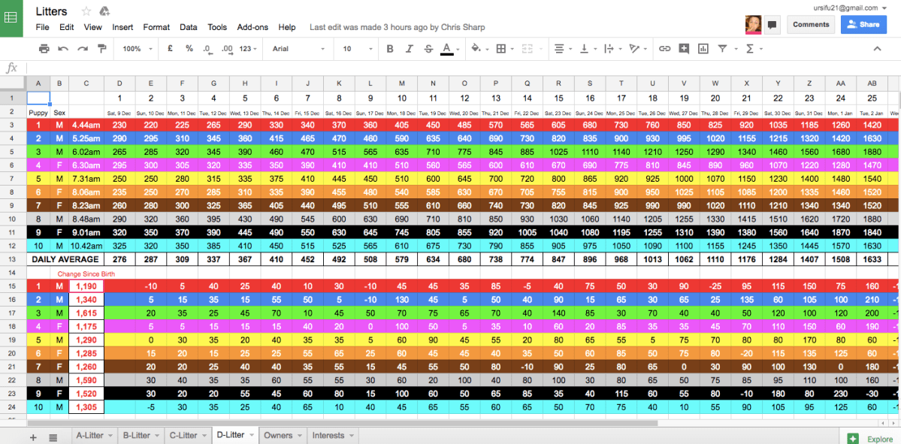Open the all sheets list icon
Viewport: 901px width, 444px height.
pos(53,436)
